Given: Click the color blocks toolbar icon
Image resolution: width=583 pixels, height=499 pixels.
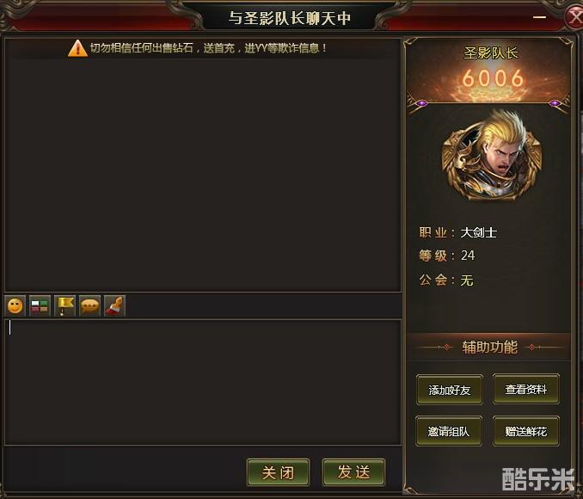Looking at the screenshot, I should 40,306.
